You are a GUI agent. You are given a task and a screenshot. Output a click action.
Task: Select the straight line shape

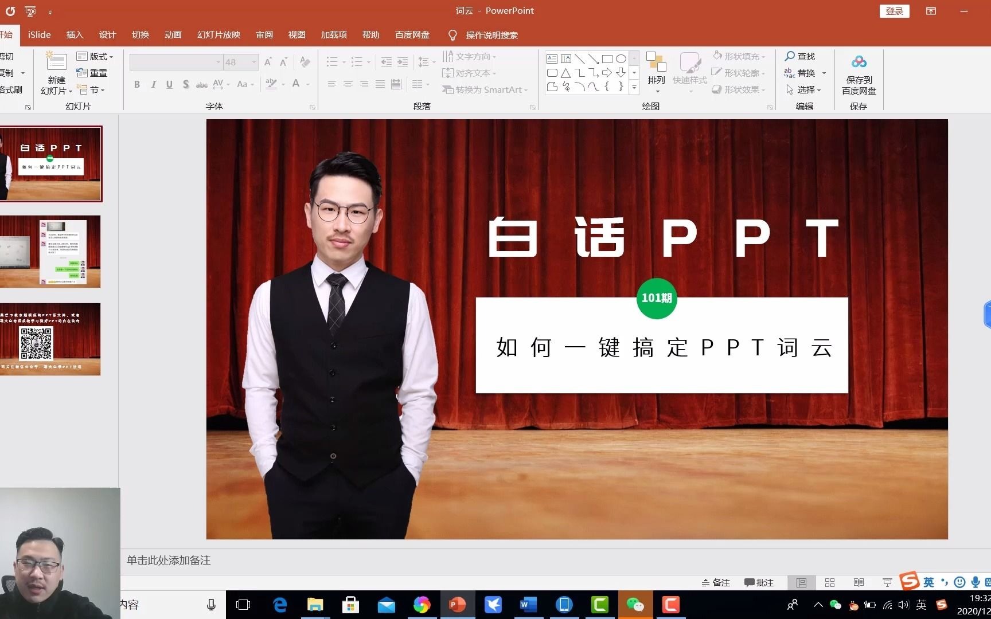tap(579, 59)
